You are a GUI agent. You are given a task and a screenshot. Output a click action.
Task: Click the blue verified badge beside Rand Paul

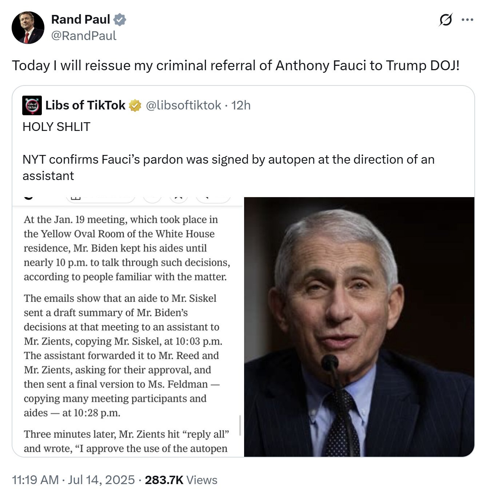(120, 20)
